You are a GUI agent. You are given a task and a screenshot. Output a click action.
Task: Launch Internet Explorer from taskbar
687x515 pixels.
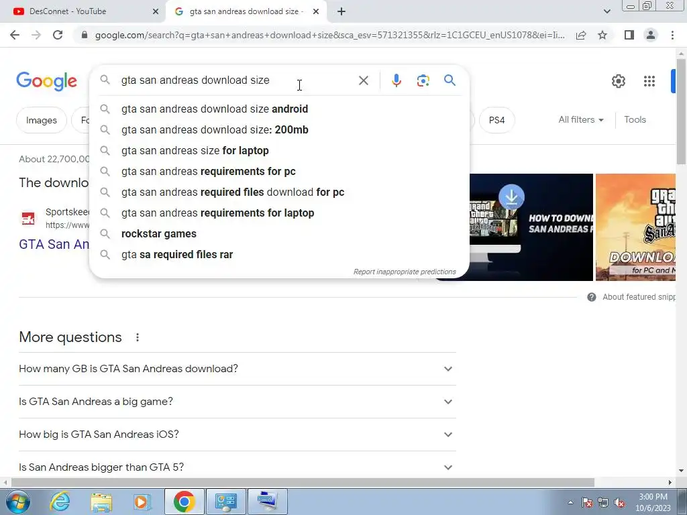pos(60,502)
